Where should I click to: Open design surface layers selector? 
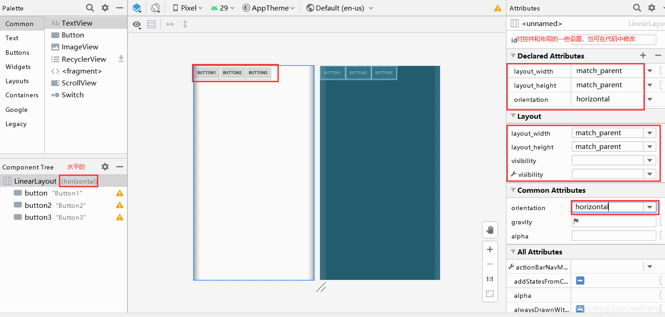pos(137,8)
